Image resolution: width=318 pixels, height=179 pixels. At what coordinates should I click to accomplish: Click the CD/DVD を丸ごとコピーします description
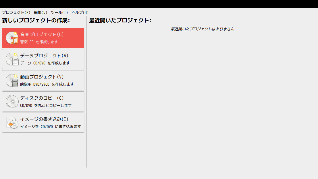[46, 105]
